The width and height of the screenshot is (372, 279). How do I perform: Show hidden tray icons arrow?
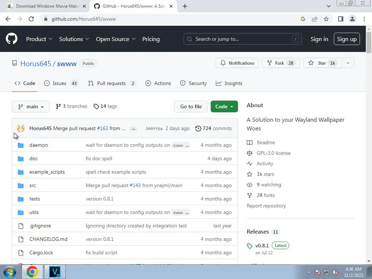(x=309, y=272)
